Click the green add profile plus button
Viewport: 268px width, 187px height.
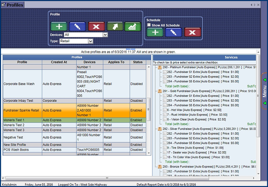point(59,27)
